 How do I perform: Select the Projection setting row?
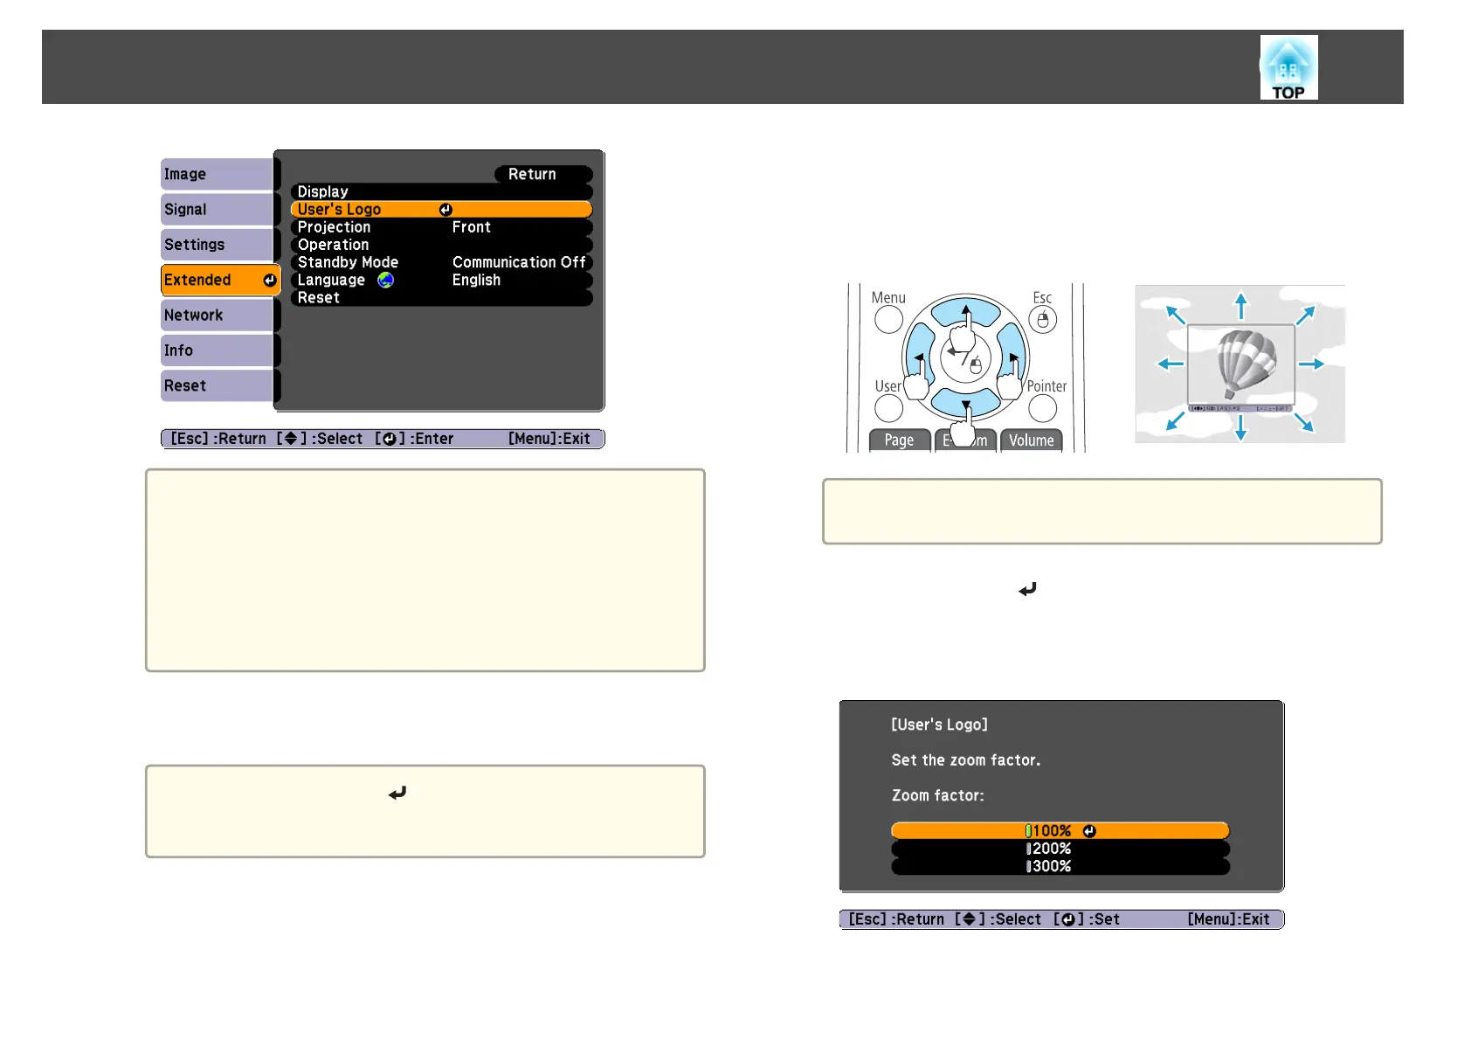pos(441,227)
